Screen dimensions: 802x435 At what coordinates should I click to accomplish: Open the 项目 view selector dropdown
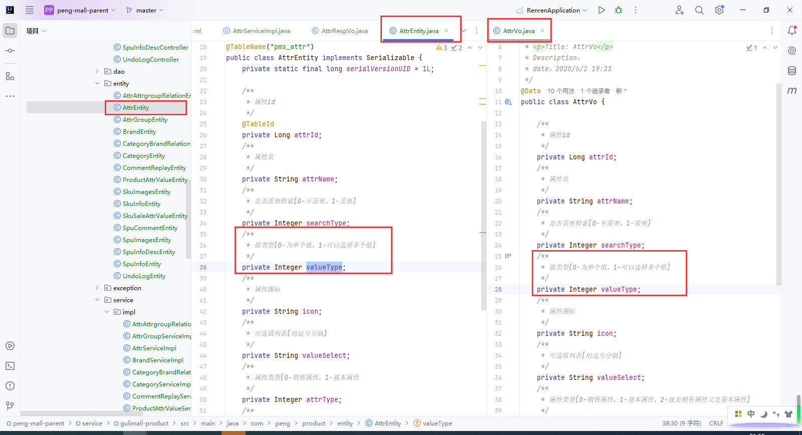pos(36,31)
